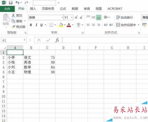The width and height of the screenshot is (148, 122).
Task: Toggle right text alignment
Action: pos(99,25)
